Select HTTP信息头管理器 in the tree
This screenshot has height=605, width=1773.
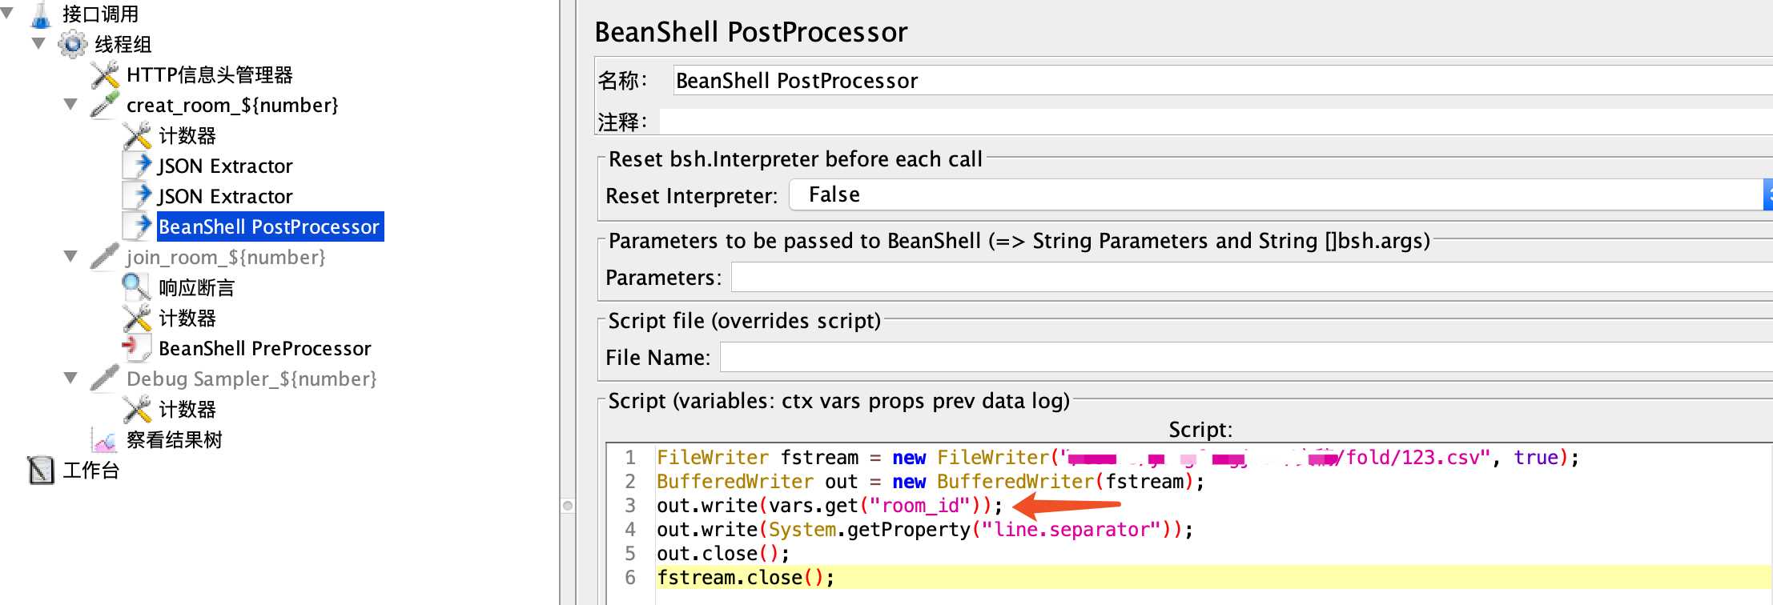[x=210, y=75]
